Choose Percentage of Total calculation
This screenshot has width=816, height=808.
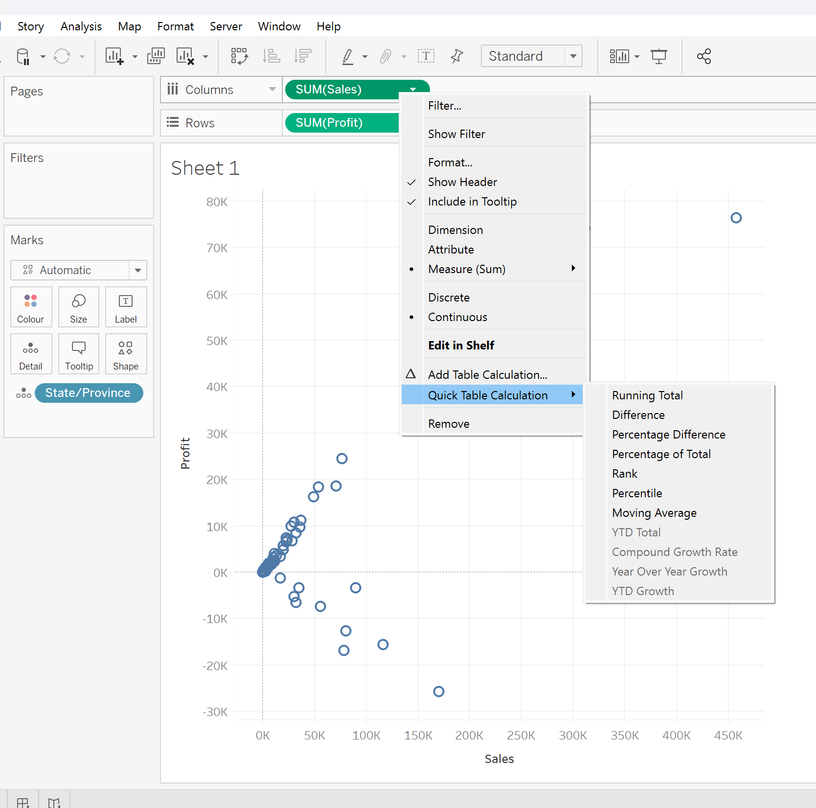point(661,454)
